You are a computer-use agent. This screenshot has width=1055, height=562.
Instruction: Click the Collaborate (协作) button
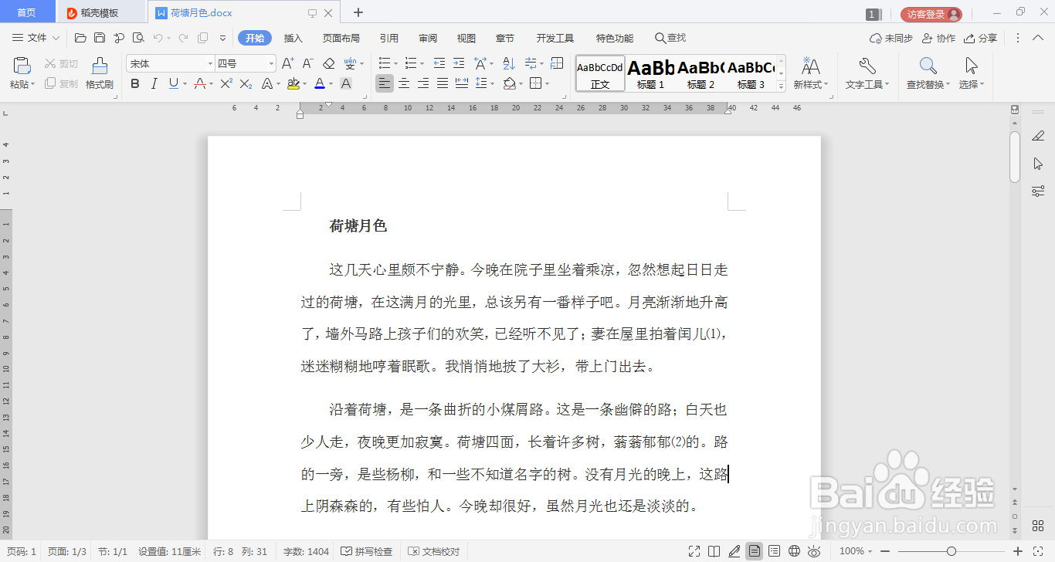pyautogui.click(x=939, y=38)
